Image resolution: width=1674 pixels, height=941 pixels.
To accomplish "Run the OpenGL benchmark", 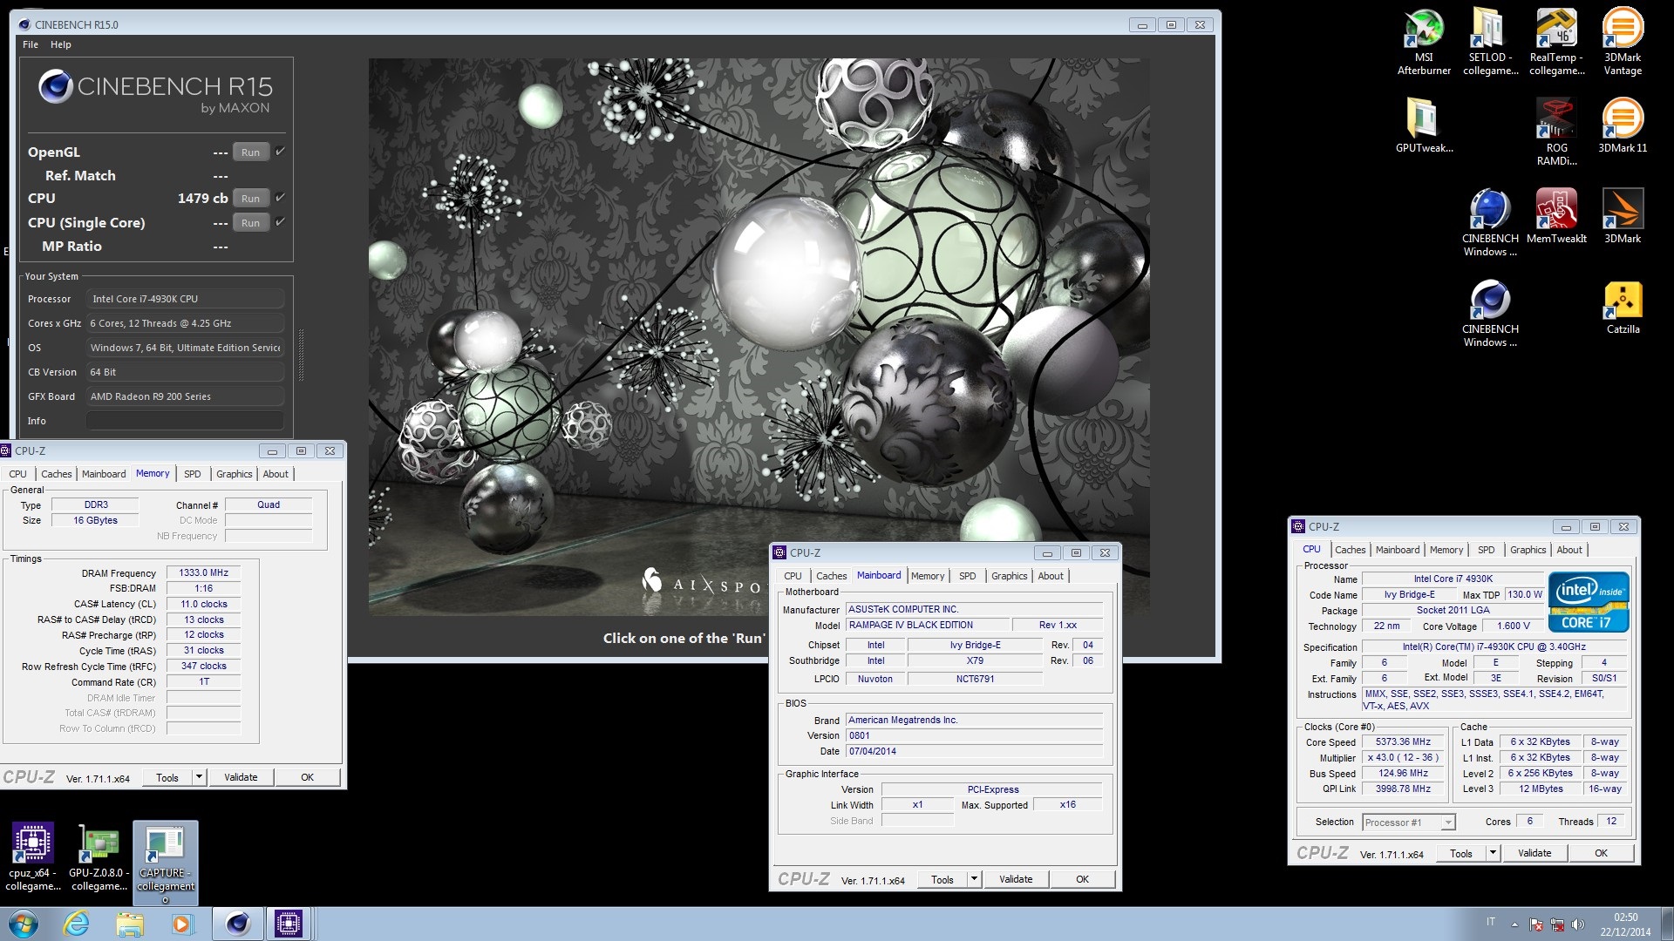I will tap(250, 152).
